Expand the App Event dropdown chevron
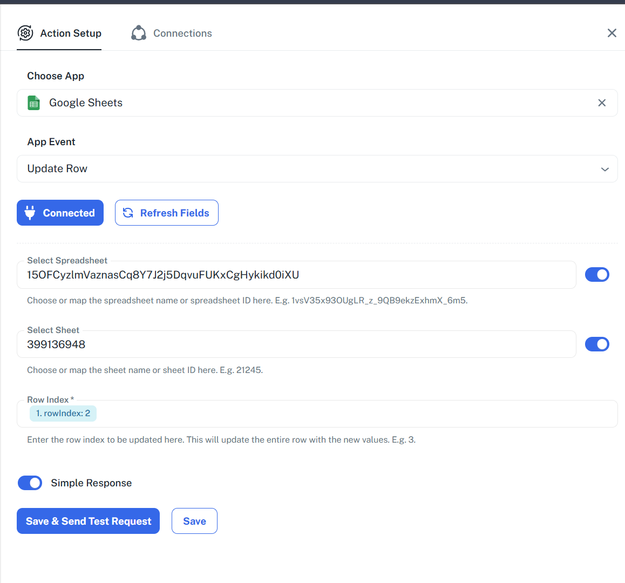The height and width of the screenshot is (583, 625). click(x=604, y=169)
